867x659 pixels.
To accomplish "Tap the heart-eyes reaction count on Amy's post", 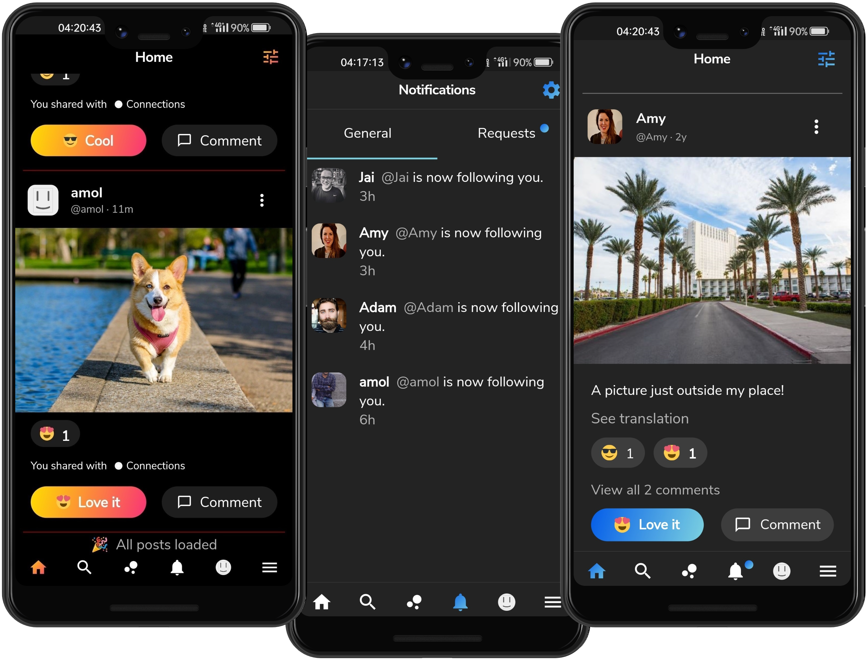I will [680, 453].
